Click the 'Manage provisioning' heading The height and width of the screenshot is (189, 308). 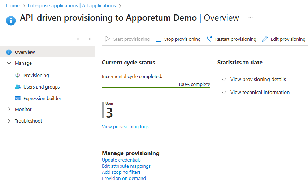tap(131, 153)
